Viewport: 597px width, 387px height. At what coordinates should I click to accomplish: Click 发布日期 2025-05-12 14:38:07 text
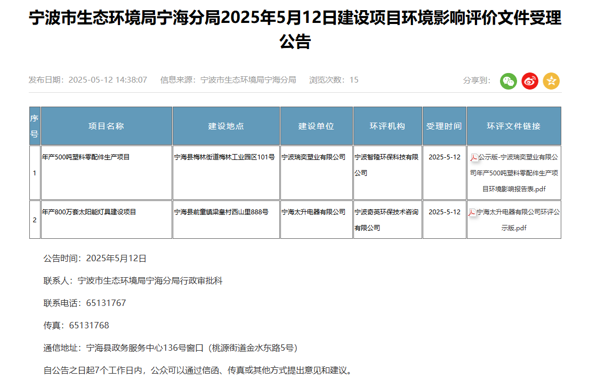[x=88, y=80]
